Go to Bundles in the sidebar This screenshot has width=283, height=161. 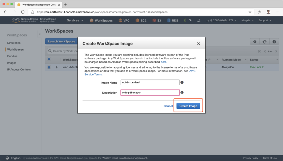12,56
